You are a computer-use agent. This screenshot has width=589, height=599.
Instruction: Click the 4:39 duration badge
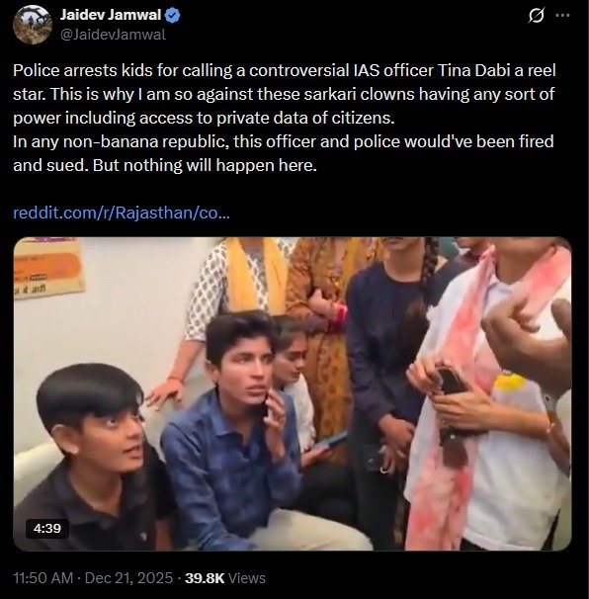(47, 529)
